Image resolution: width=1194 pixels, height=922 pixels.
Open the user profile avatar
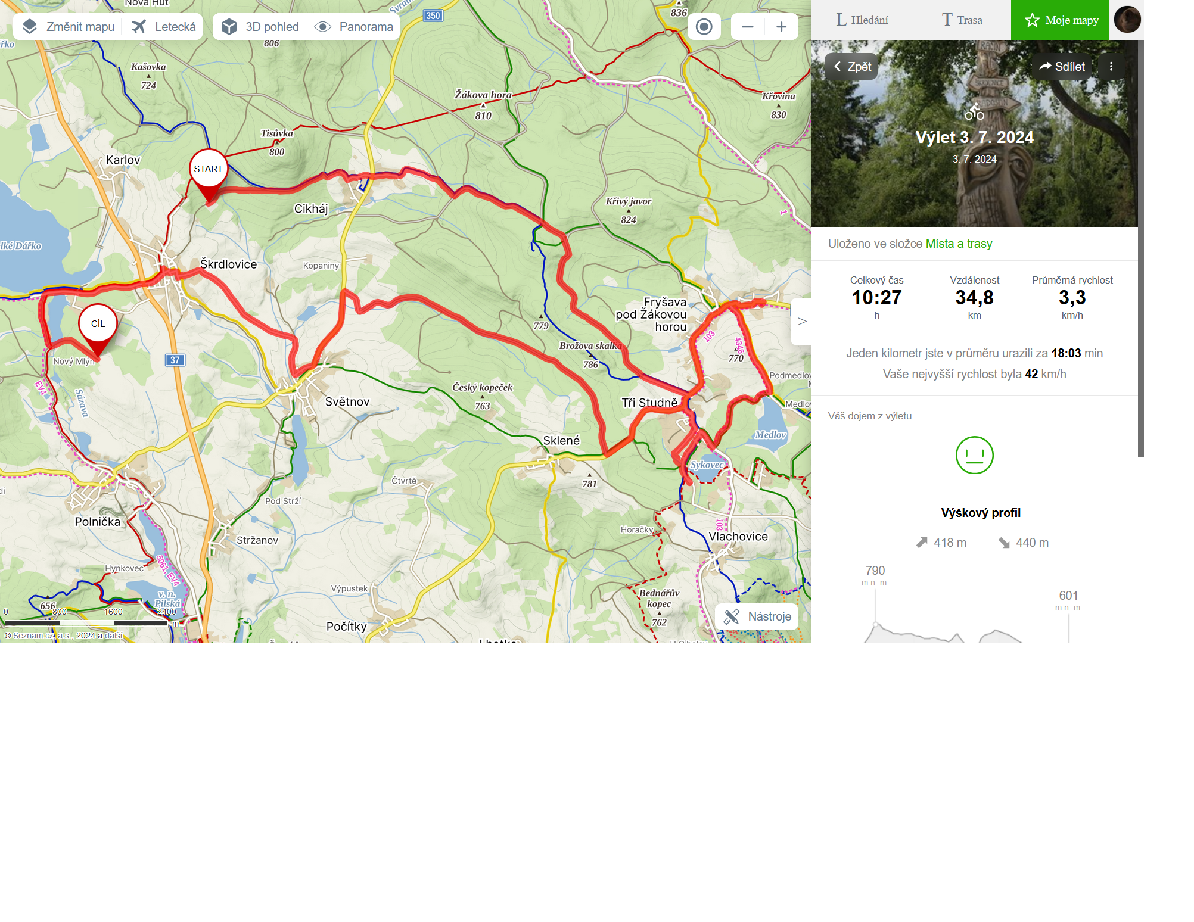1127,20
